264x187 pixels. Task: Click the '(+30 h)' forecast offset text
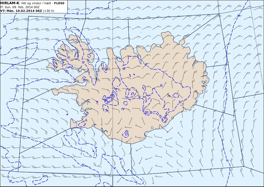49,11
